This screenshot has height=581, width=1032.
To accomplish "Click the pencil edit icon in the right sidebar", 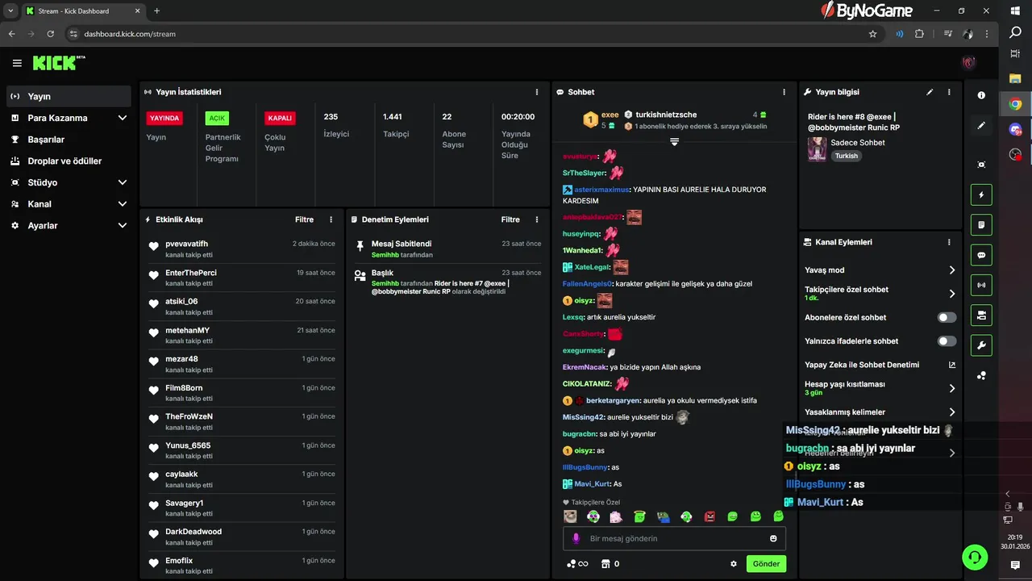I will coord(981,126).
